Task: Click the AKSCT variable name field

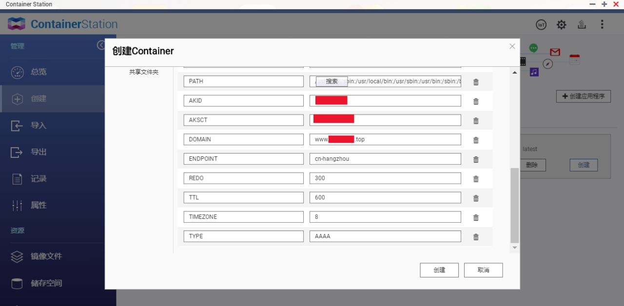Action: pos(244,120)
